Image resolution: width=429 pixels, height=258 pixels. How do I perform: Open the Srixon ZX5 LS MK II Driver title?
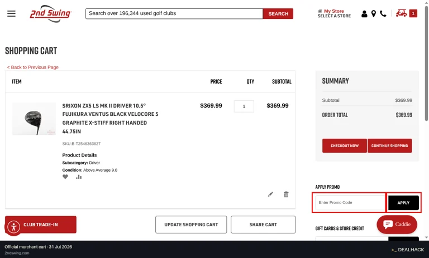[110, 119]
